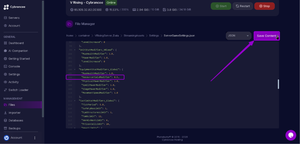Click the "TickPeriod": 5.0 line

pyautogui.click(x=93, y=104)
